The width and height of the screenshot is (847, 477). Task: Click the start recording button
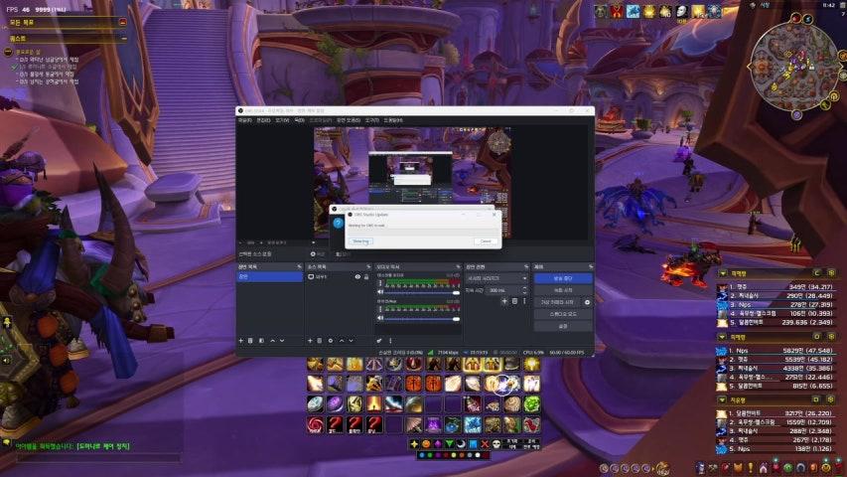563,290
